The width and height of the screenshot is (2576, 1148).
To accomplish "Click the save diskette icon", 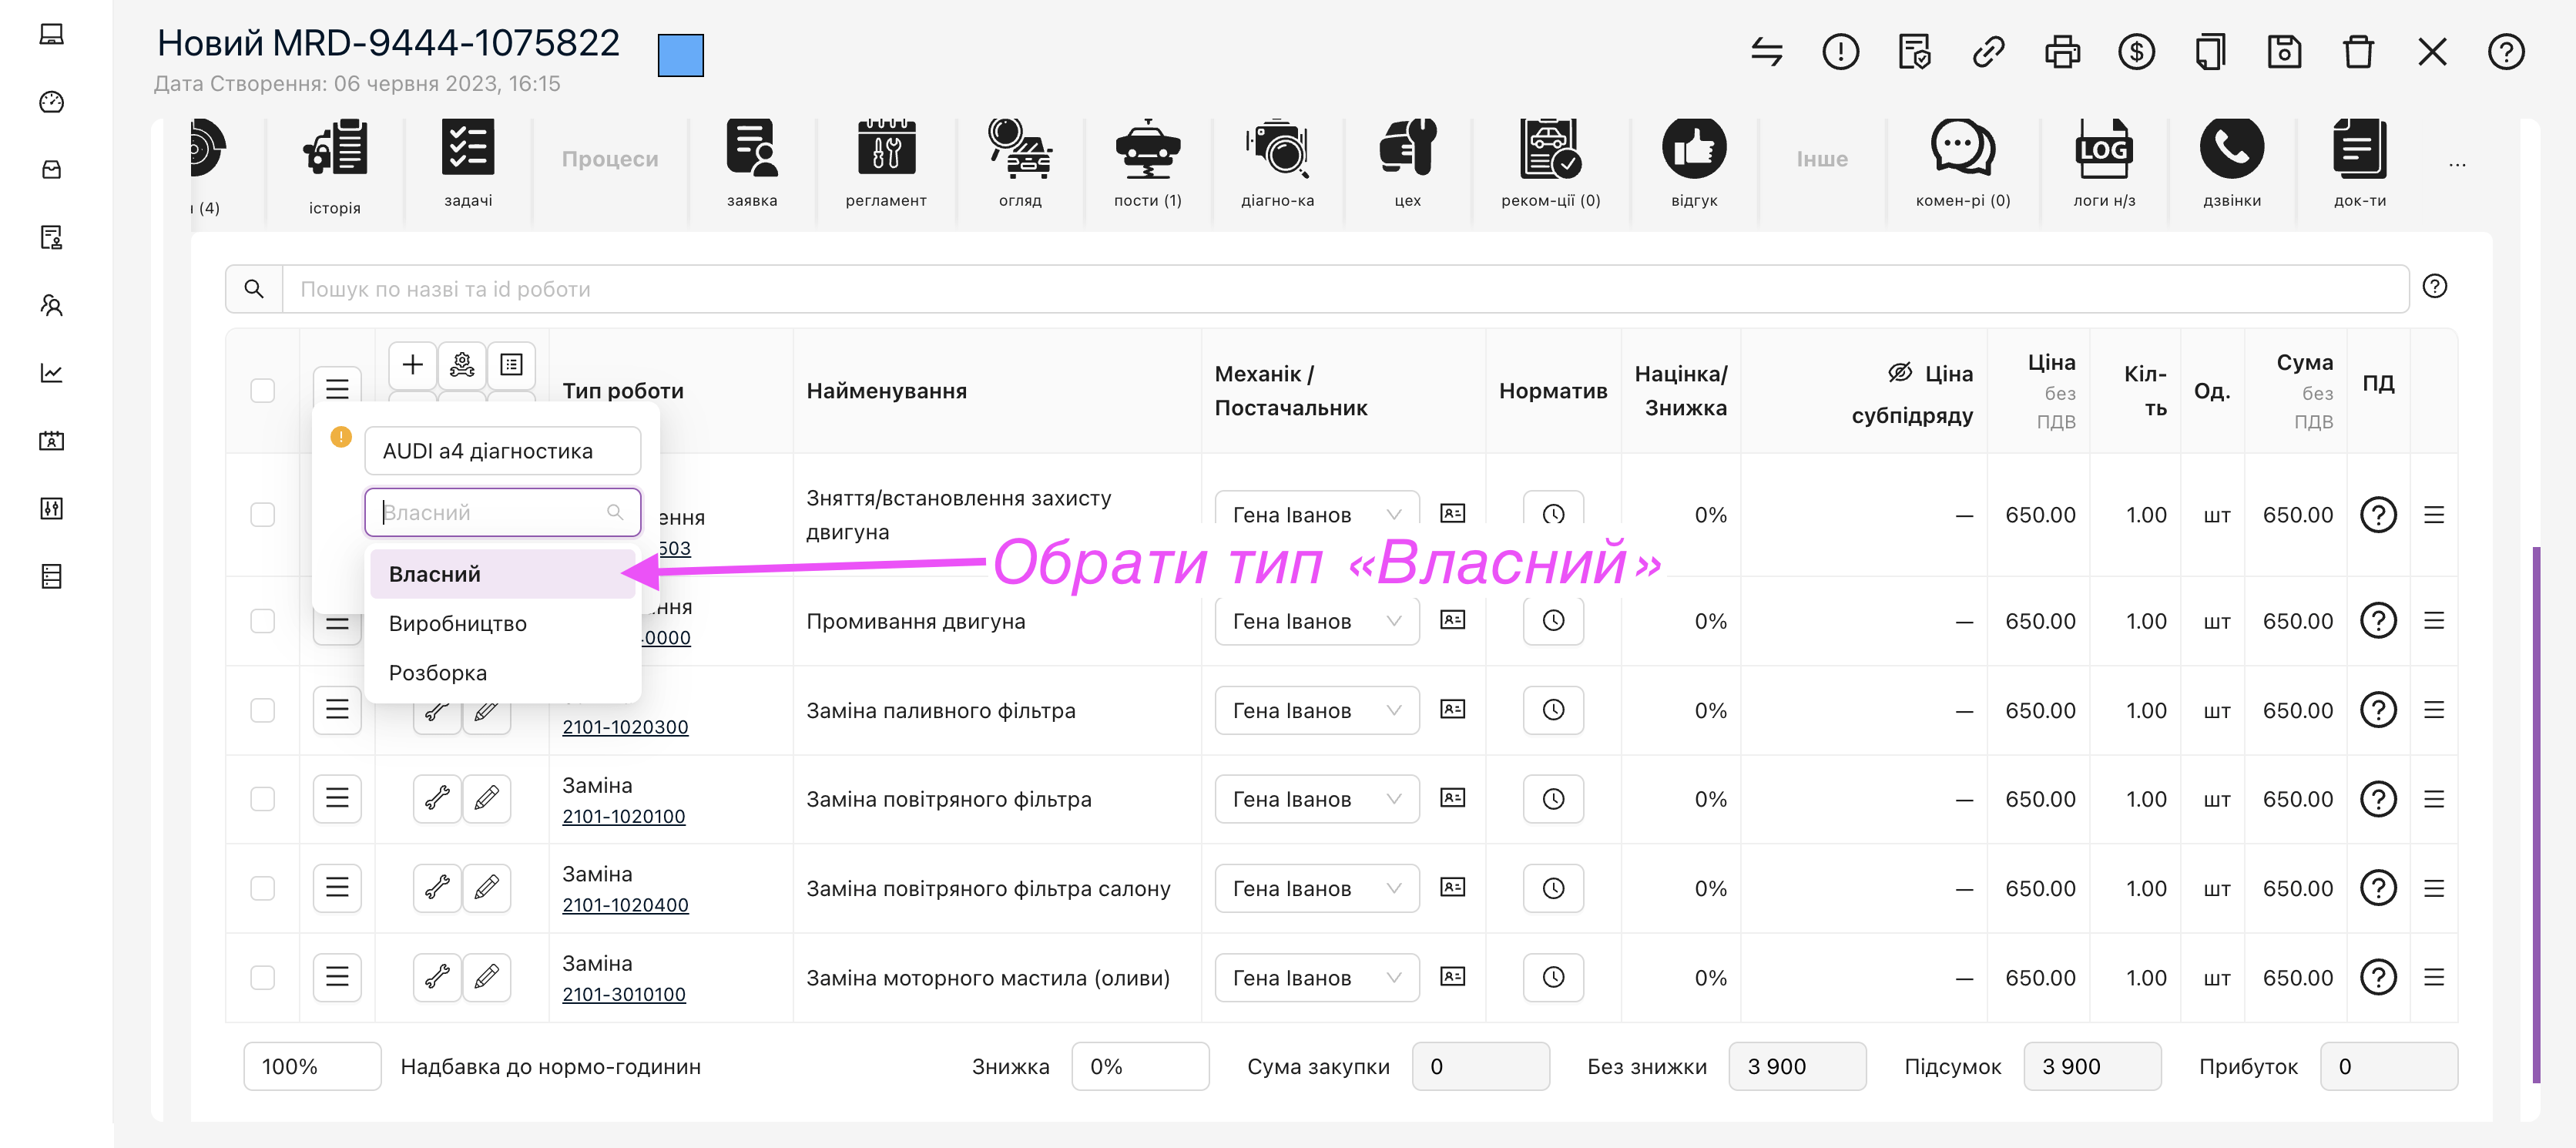I will point(2284,52).
